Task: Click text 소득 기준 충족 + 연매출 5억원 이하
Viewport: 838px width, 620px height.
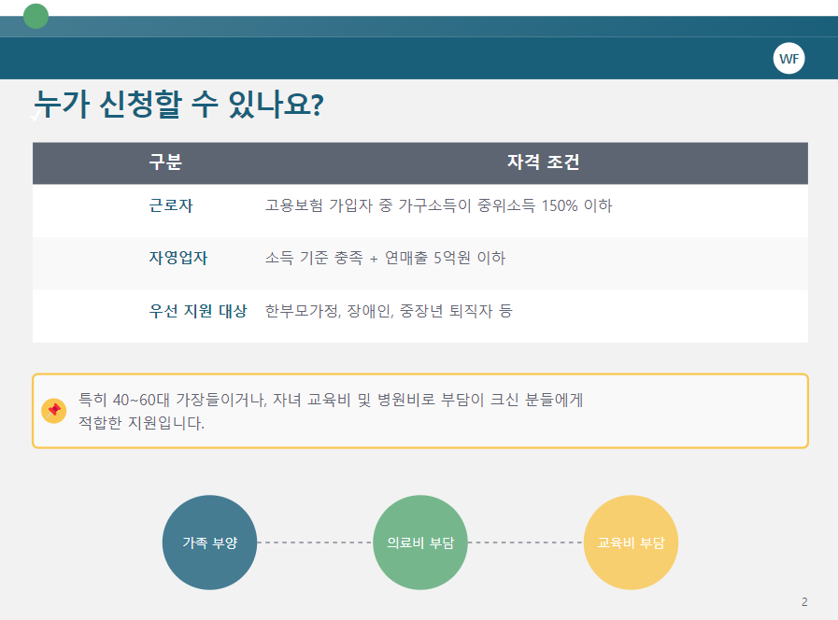Action: [x=385, y=258]
